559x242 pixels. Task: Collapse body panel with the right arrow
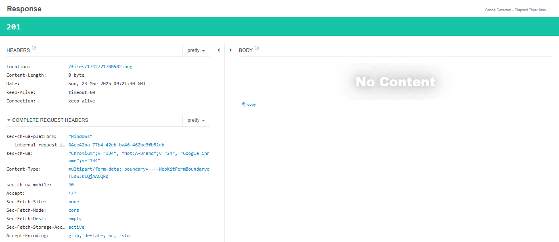tap(230, 50)
